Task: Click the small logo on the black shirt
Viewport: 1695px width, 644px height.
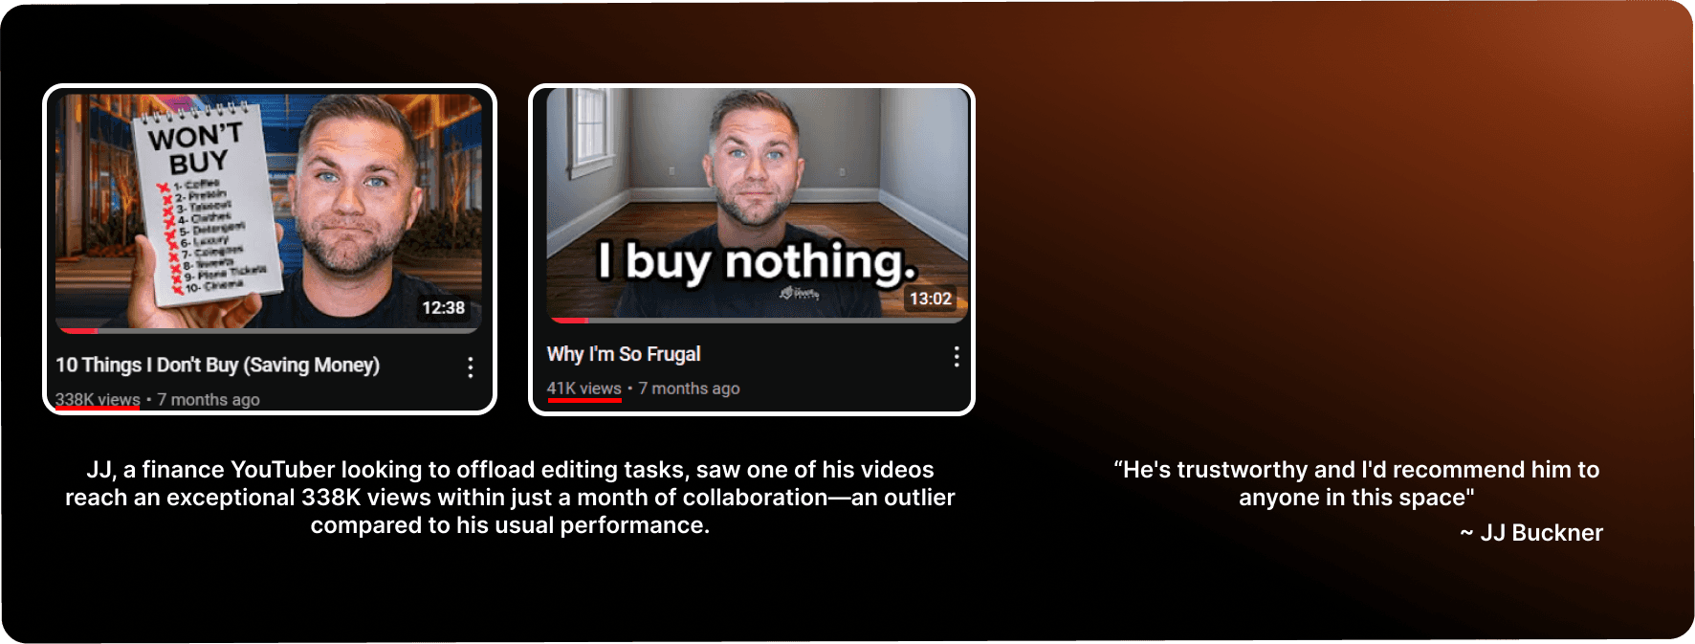Action: click(x=800, y=294)
